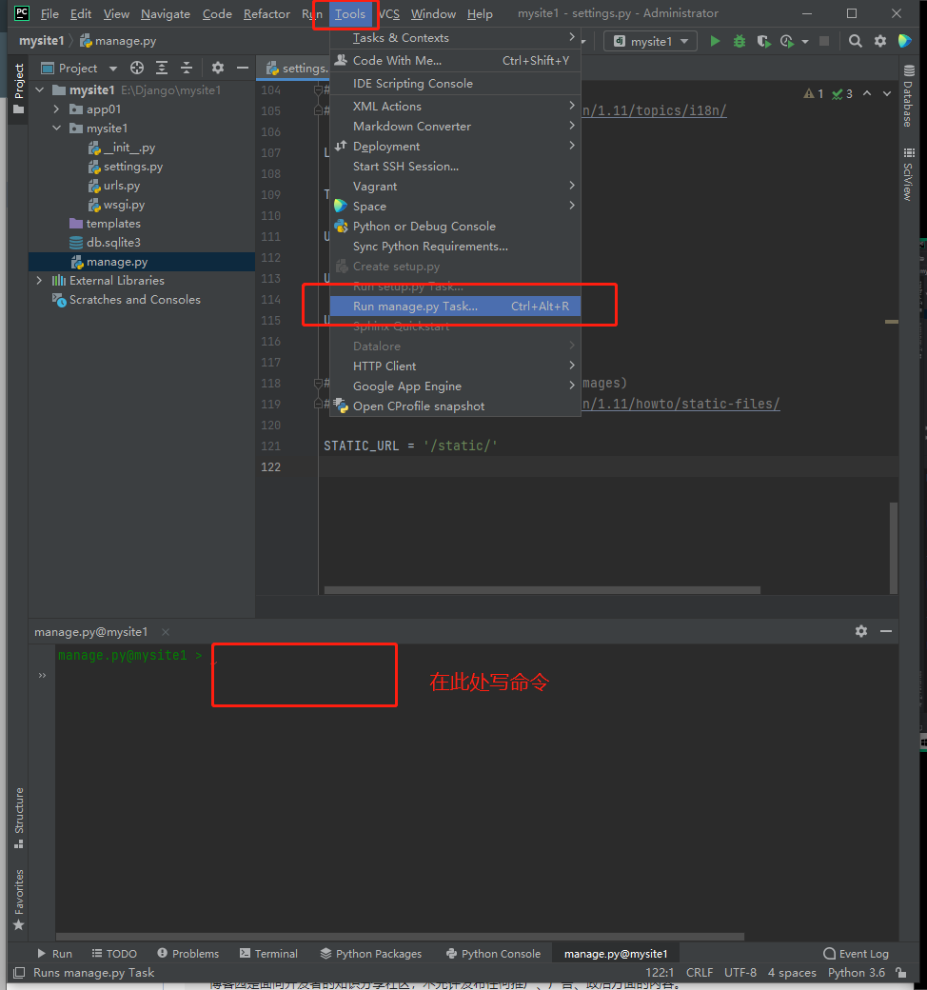Open Project panel options gear
This screenshot has width=927, height=990.
(218, 68)
